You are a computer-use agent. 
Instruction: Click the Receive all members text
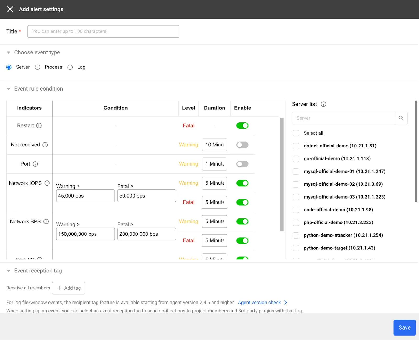click(x=28, y=288)
